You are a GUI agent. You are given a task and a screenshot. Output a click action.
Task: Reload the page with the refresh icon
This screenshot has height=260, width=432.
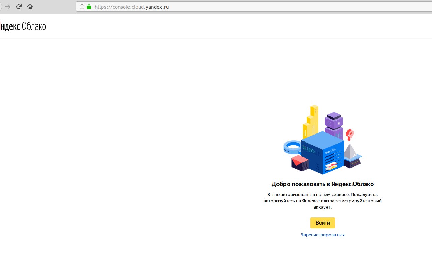pos(19,7)
